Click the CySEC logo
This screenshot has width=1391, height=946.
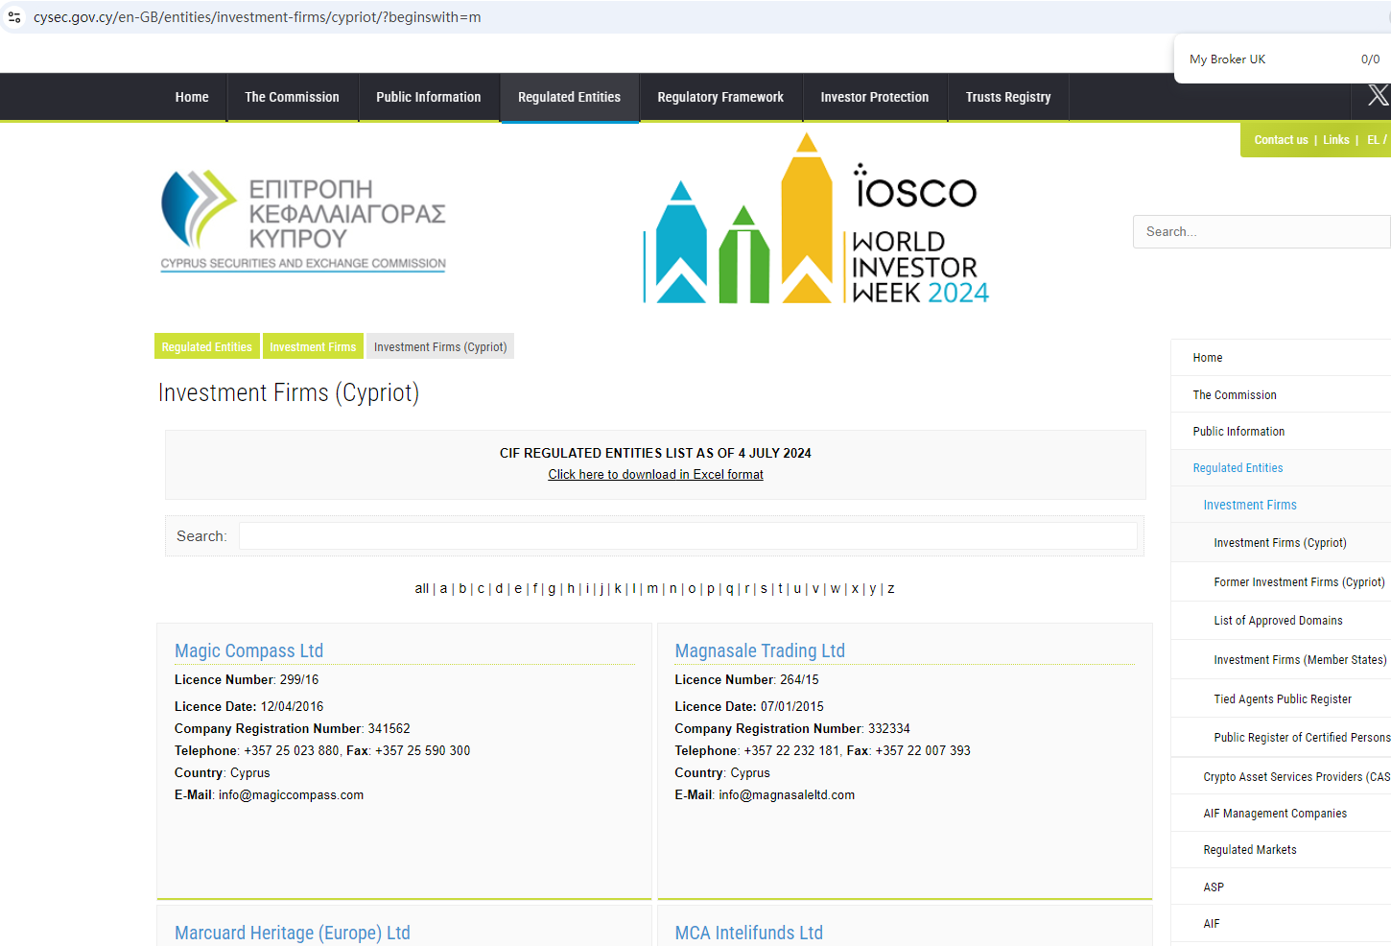point(303,222)
